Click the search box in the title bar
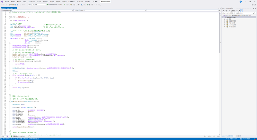 [95, 2]
